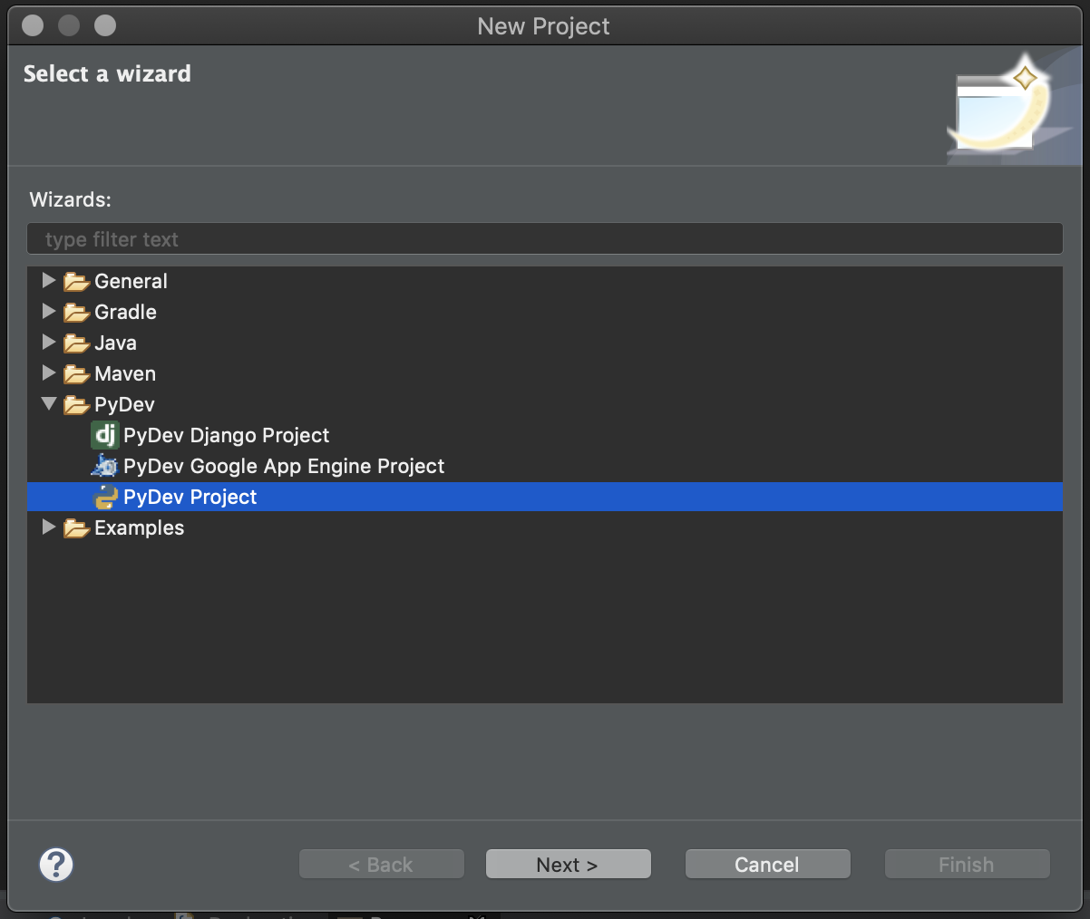The height and width of the screenshot is (919, 1090).
Task: Open help with the question mark icon
Action: [56, 864]
